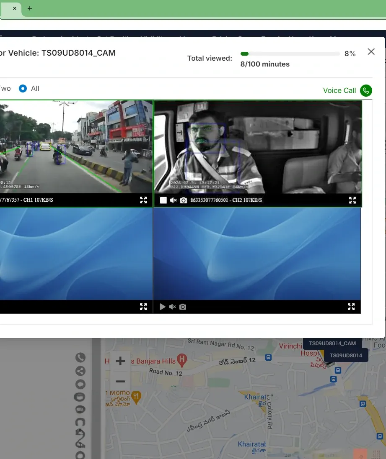Screen dimensions: 386x459
Task: Mute audio on the CH2 stream
Action: (173, 200)
